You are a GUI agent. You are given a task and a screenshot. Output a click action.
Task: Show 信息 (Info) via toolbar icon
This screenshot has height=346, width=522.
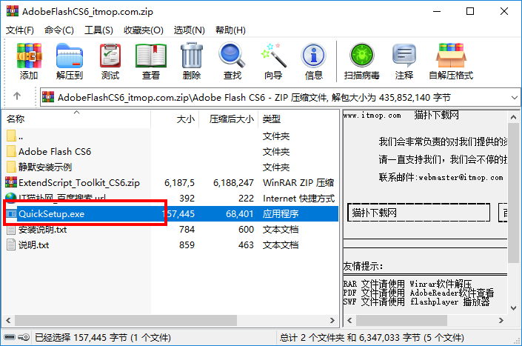(x=314, y=56)
